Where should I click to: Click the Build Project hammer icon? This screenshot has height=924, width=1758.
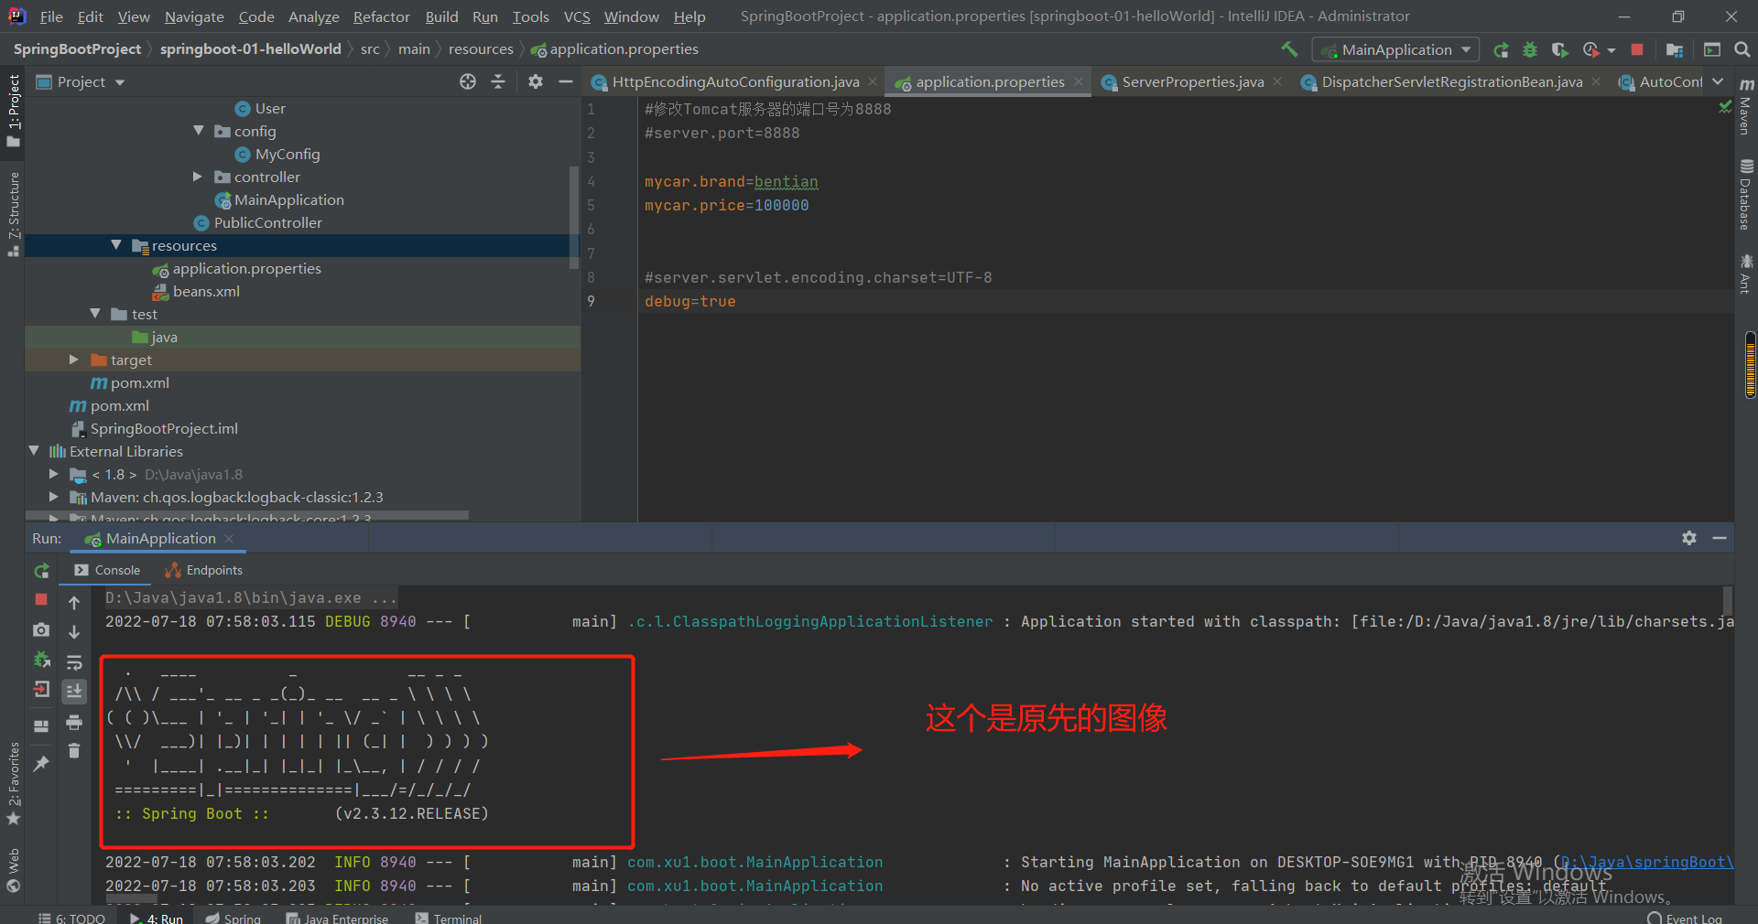(1289, 49)
